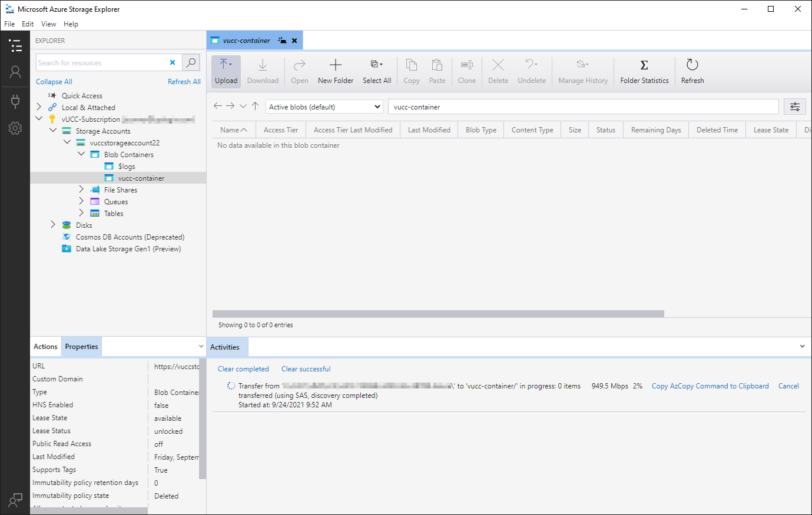Refresh the container with toolbar Refresh

(692, 71)
